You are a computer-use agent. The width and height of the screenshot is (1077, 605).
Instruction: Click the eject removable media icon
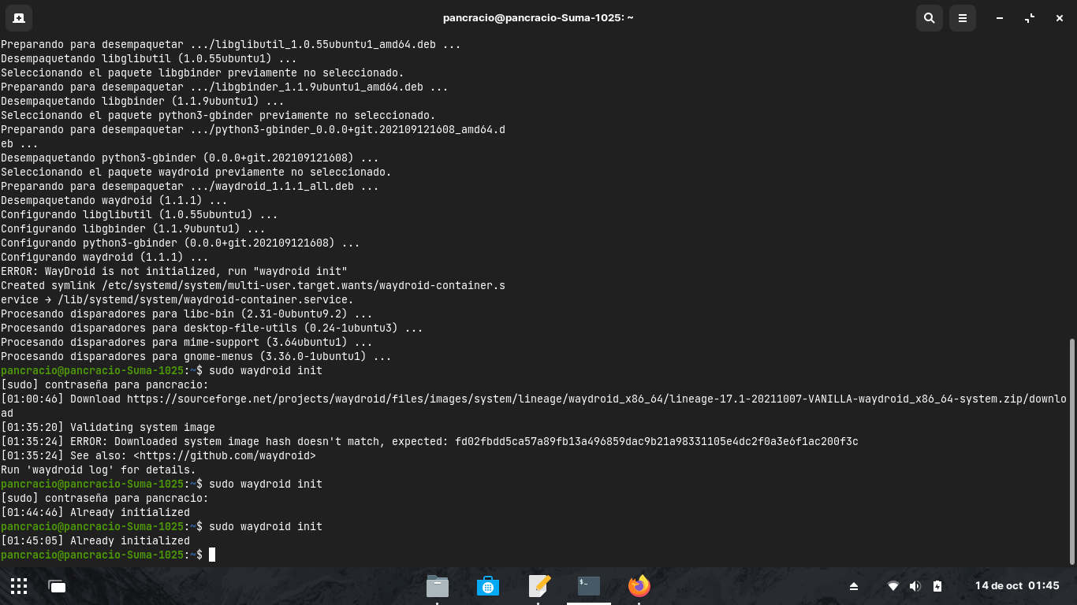coord(853,586)
